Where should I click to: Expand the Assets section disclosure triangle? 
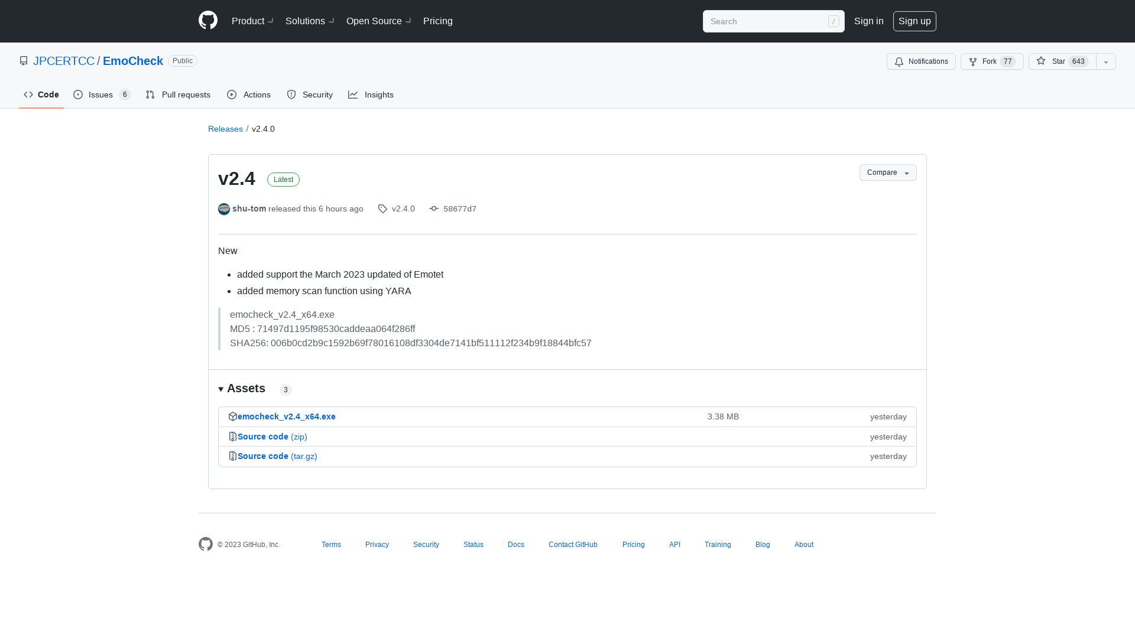tap(222, 389)
